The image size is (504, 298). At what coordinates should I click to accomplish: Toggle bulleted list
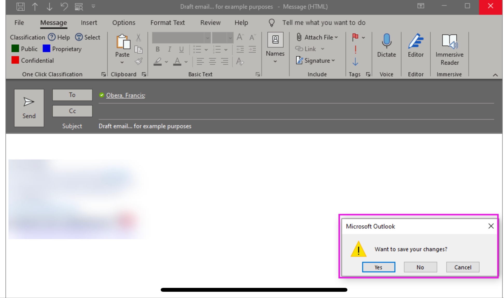[x=197, y=49]
